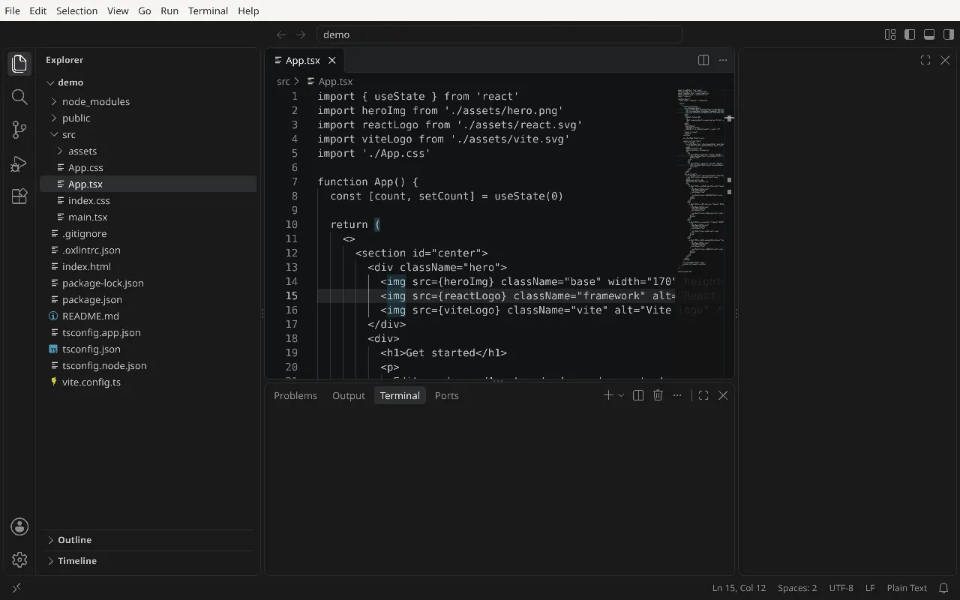This screenshot has width=960, height=600.
Task: Split the editor to the right
Action: point(703,60)
